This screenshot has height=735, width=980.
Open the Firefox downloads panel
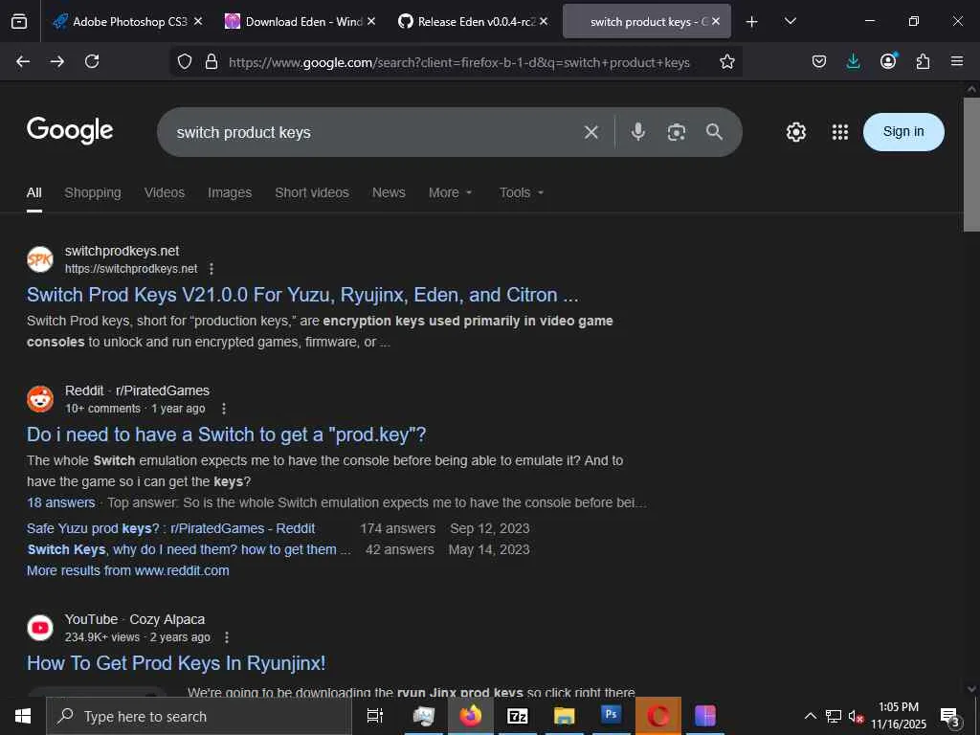pos(853,61)
